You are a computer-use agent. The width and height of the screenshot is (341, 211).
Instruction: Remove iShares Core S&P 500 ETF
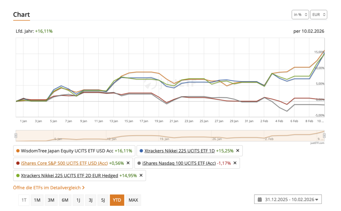click(x=128, y=163)
